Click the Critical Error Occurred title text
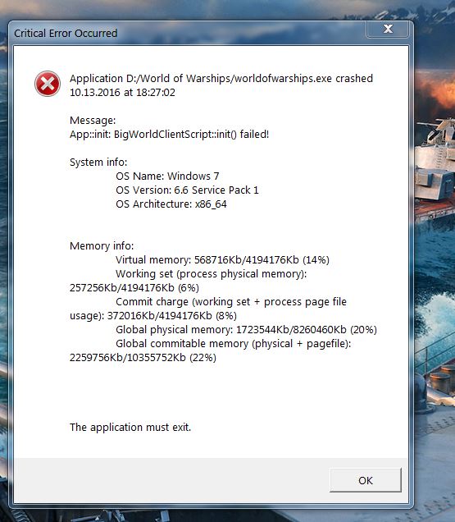The image size is (455, 522). click(x=66, y=34)
